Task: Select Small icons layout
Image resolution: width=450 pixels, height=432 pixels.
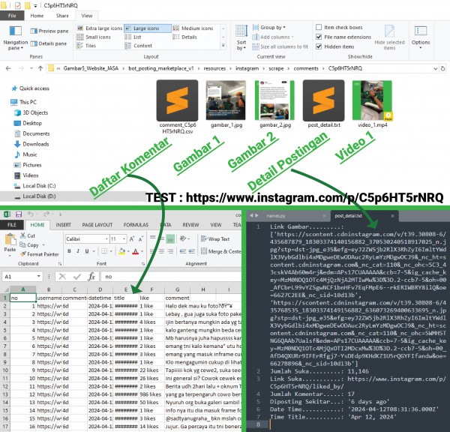Action: coord(94,37)
